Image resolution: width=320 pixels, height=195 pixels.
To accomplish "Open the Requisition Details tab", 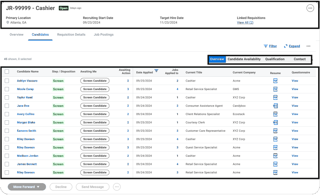I will coord(71,35).
